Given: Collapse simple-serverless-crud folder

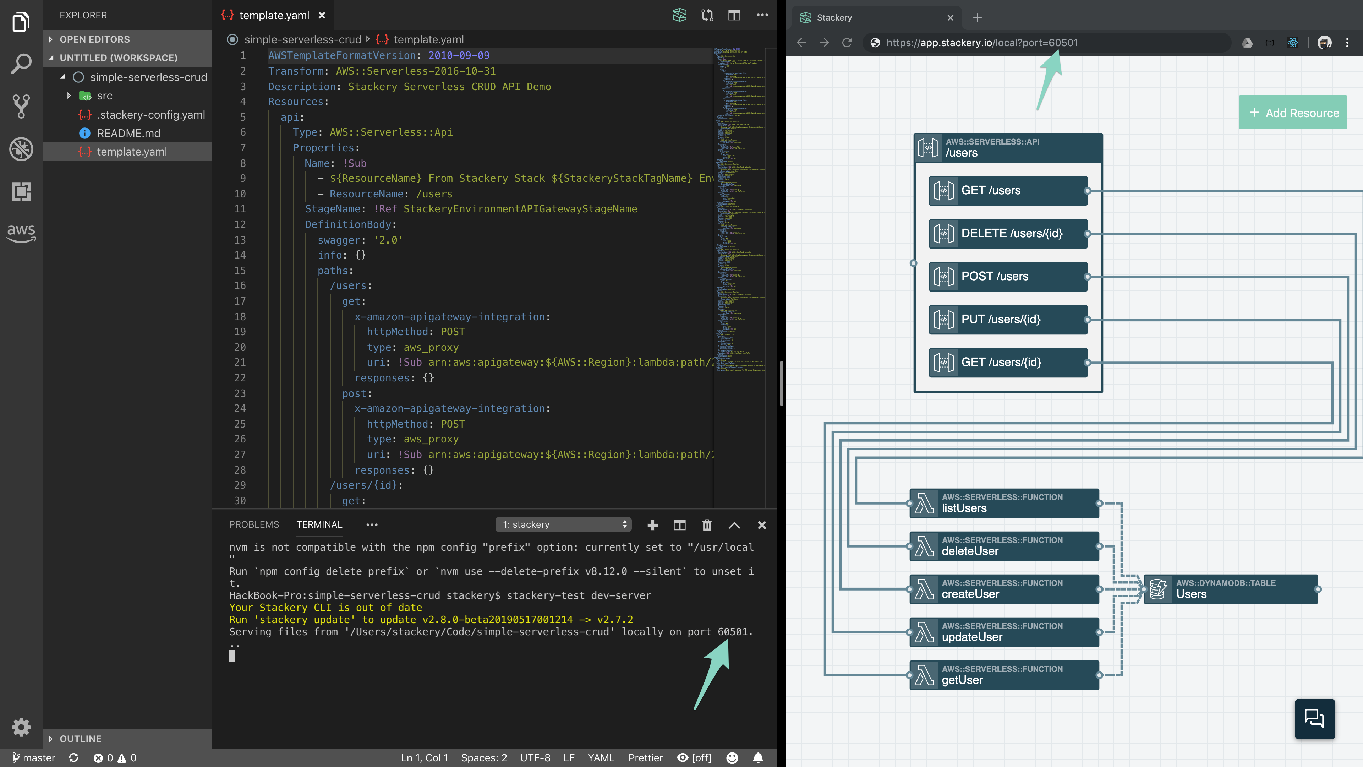Looking at the screenshot, I should coord(62,77).
